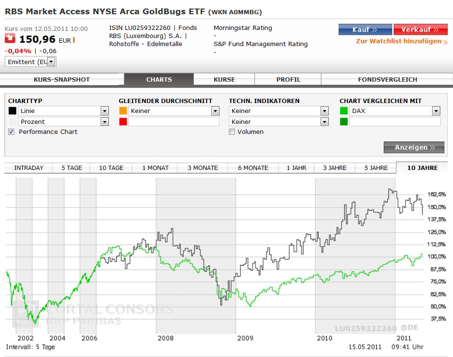Click the orange moving average color swatch

(x=123, y=111)
